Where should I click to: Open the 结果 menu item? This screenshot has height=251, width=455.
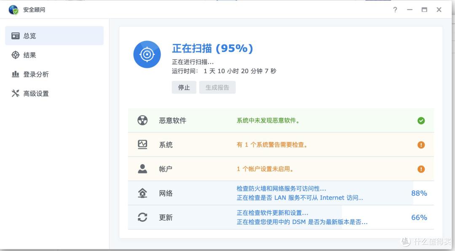[x=54, y=55]
